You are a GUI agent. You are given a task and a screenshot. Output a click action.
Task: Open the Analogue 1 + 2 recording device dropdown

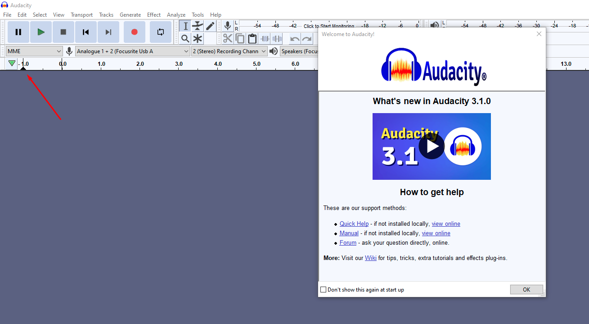tap(133, 51)
